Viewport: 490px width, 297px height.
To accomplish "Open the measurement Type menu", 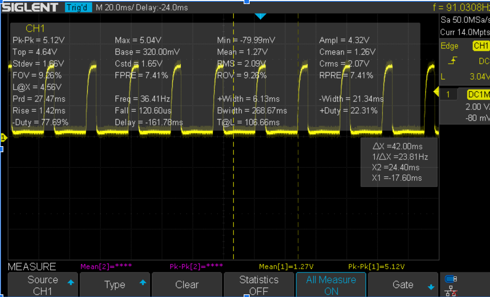I will coord(114,285).
